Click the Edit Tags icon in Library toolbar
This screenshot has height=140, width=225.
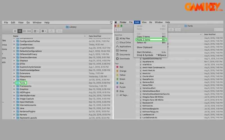tap(59, 31)
